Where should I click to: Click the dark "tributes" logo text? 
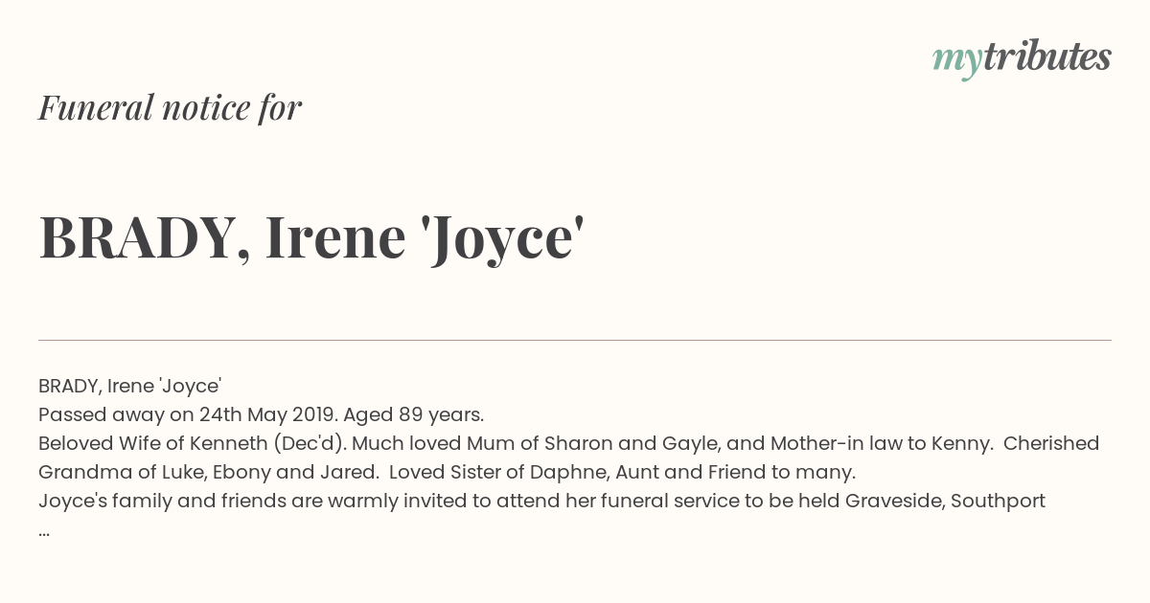click(x=1046, y=56)
